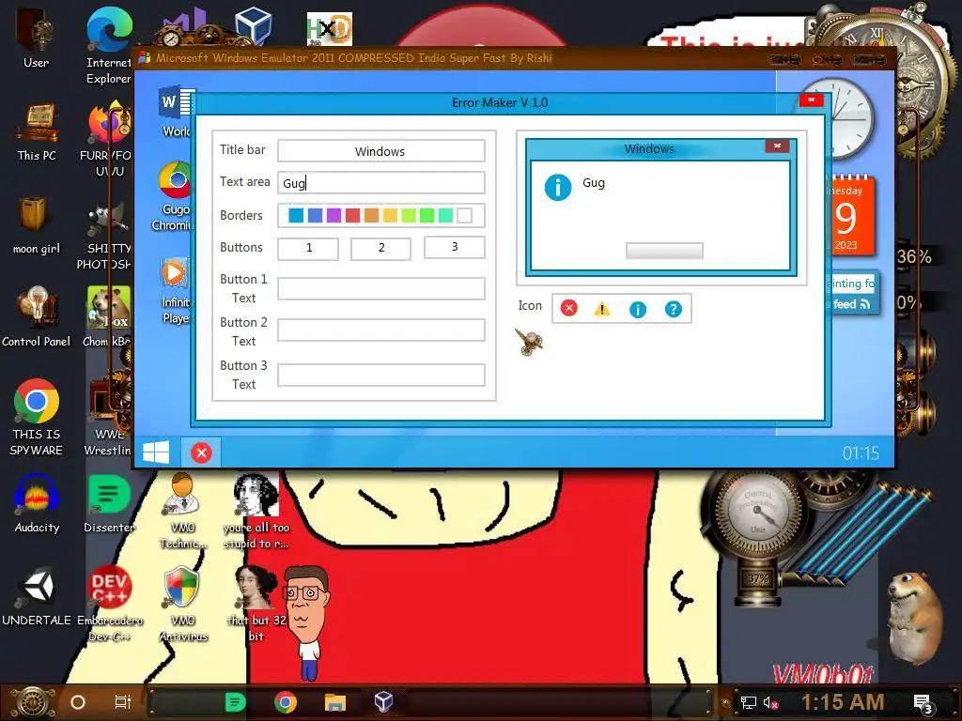The image size is (962, 721).
Task: Click the Error Maker taskbar icon in emulator
Action: (201, 453)
